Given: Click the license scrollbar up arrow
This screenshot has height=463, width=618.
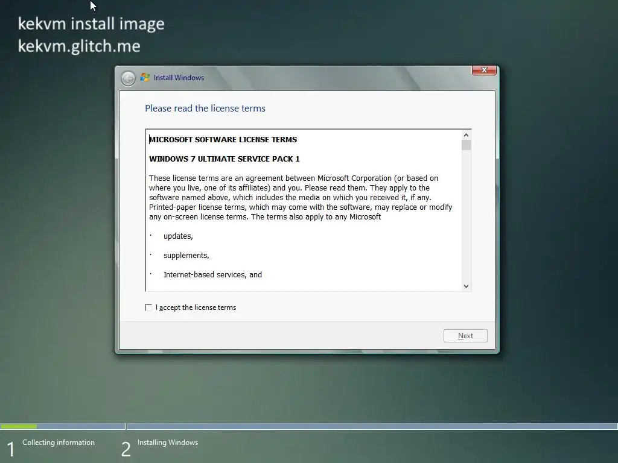Looking at the screenshot, I should pos(467,135).
